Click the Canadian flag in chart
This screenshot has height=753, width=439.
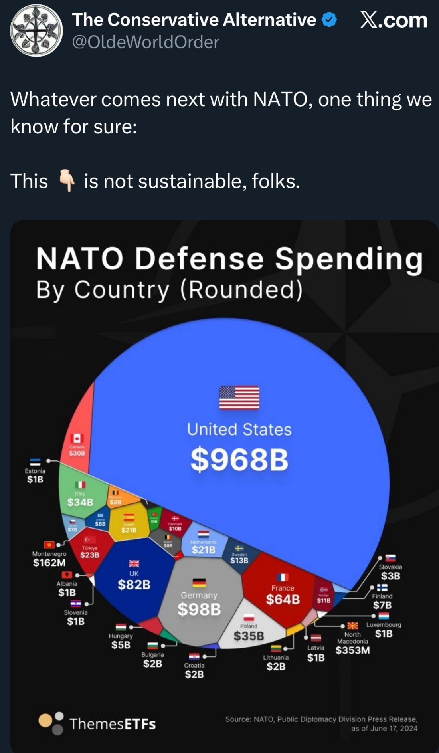(x=77, y=438)
